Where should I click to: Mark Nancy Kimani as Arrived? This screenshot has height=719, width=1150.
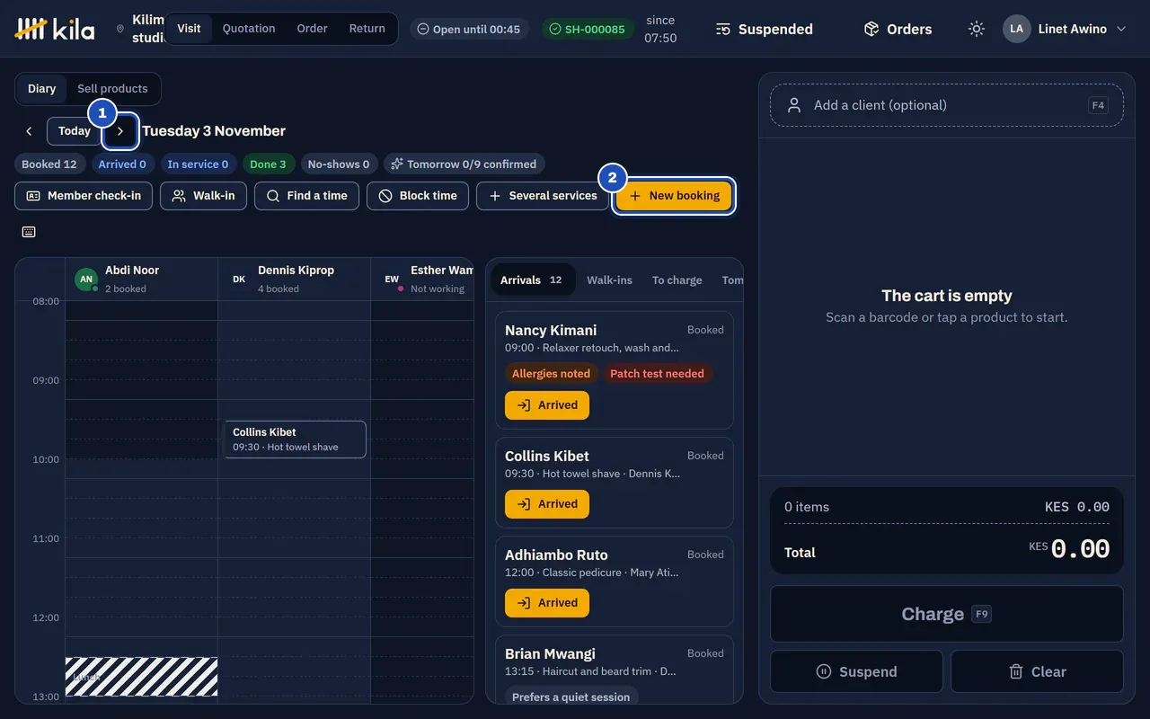pyautogui.click(x=547, y=405)
